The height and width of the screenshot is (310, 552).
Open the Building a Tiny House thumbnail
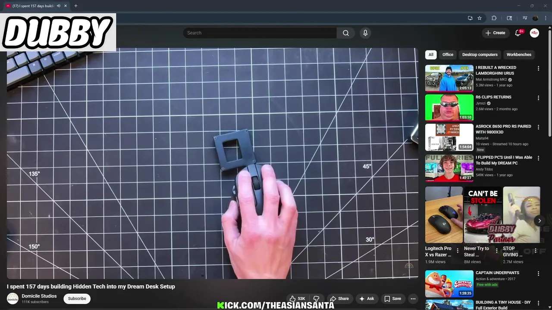(x=449, y=305)
